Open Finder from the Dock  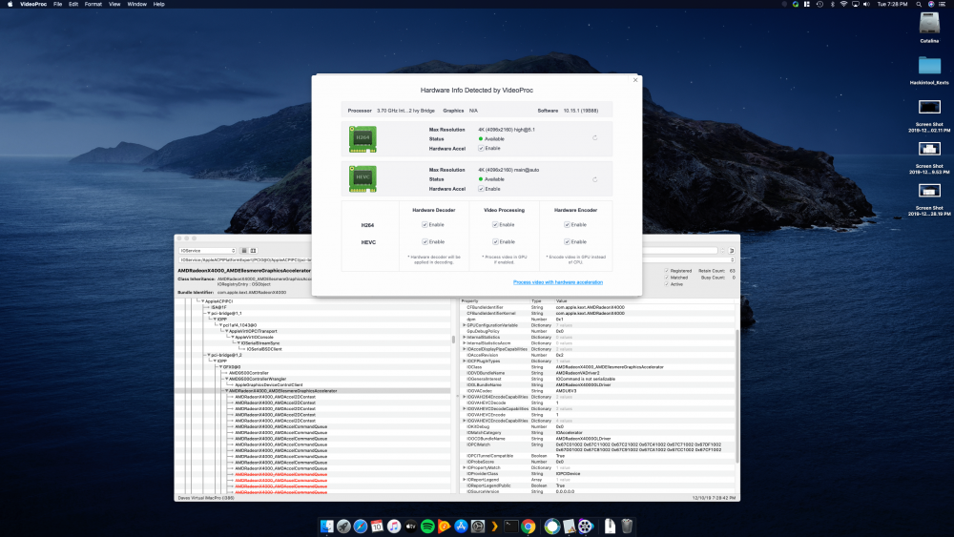[x=326, y=527]
